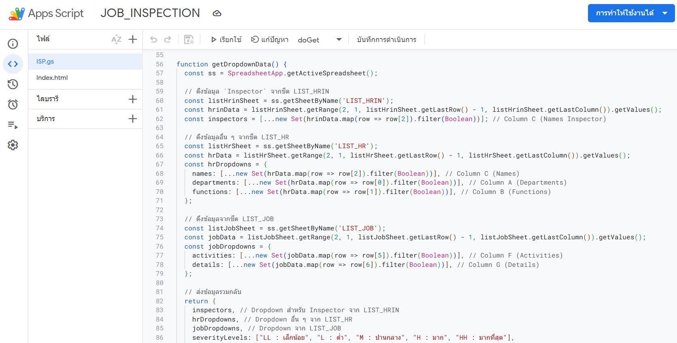Click the save project disk icon
The width and height of the screenshot is (677, 343).
click(x=189, y=40)
